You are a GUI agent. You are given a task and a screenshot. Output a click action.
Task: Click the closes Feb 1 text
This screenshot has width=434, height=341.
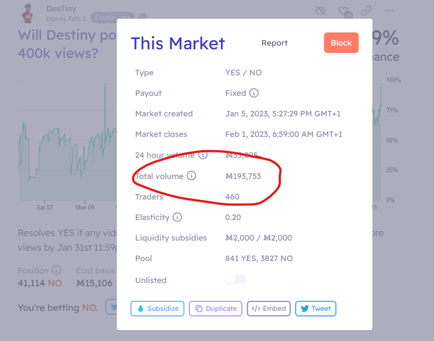click(66, 19)
